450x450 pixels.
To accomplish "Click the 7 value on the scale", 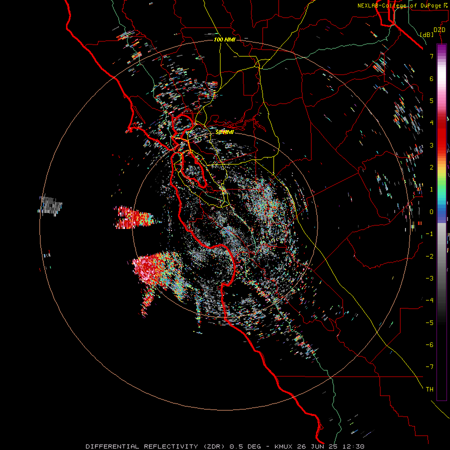I will pyautogui.click(x=431, y=56).
